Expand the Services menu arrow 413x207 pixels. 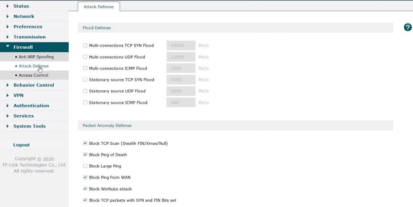pos(7,116)
